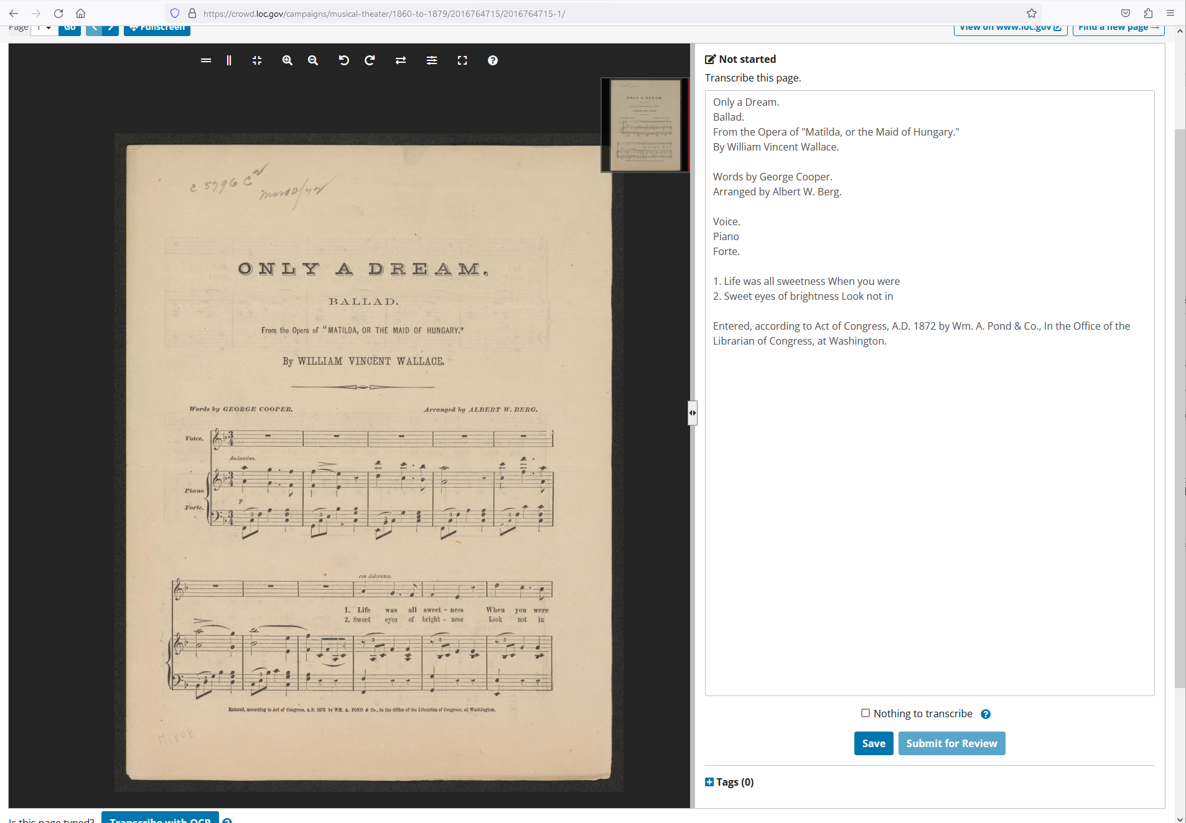Flip the image with swap arrows icon
The height and width of the screenshot is (823, 1186).
pos(401,60)
